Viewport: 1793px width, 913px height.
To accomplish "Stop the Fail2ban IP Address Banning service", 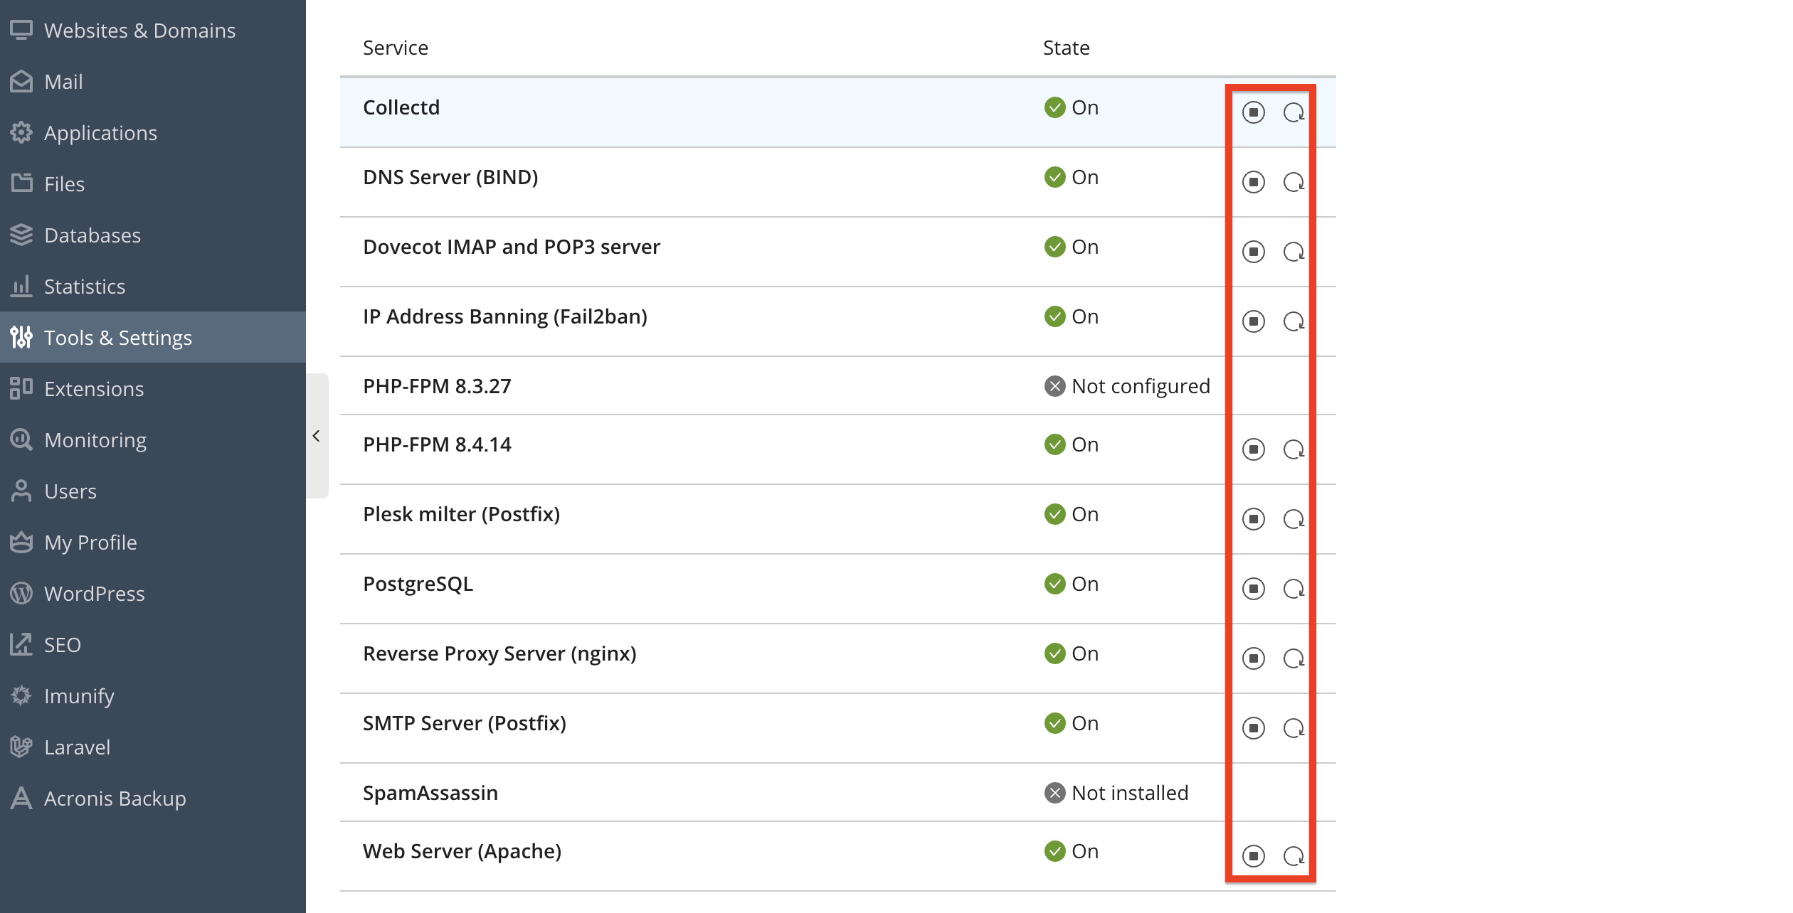I will click(x=1253, y=321).
